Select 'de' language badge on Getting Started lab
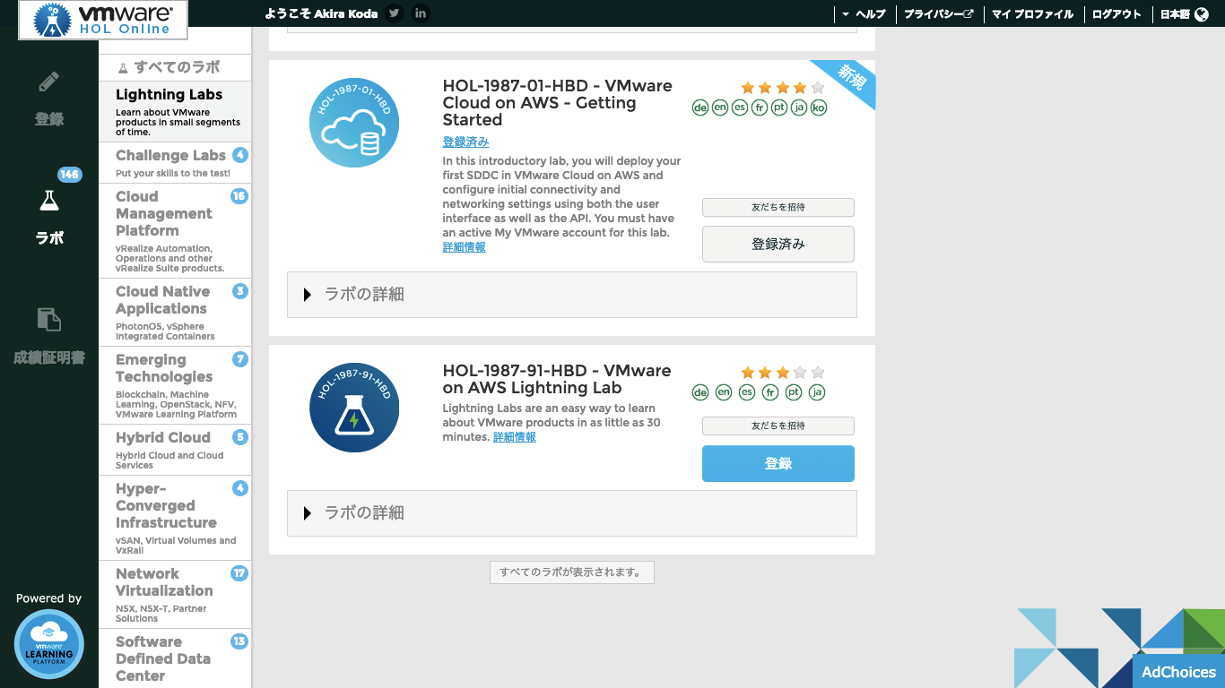 click(700, 107)
